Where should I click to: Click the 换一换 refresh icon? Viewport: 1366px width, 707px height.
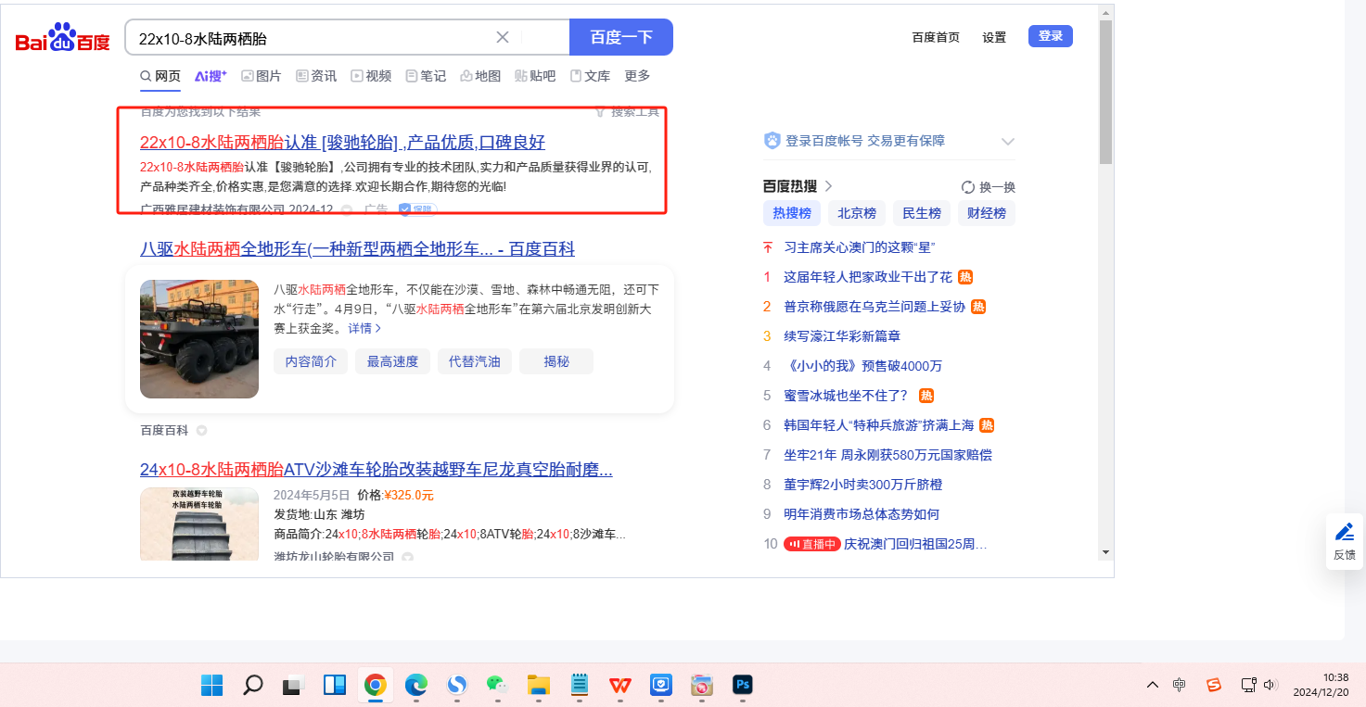point(968,186)
